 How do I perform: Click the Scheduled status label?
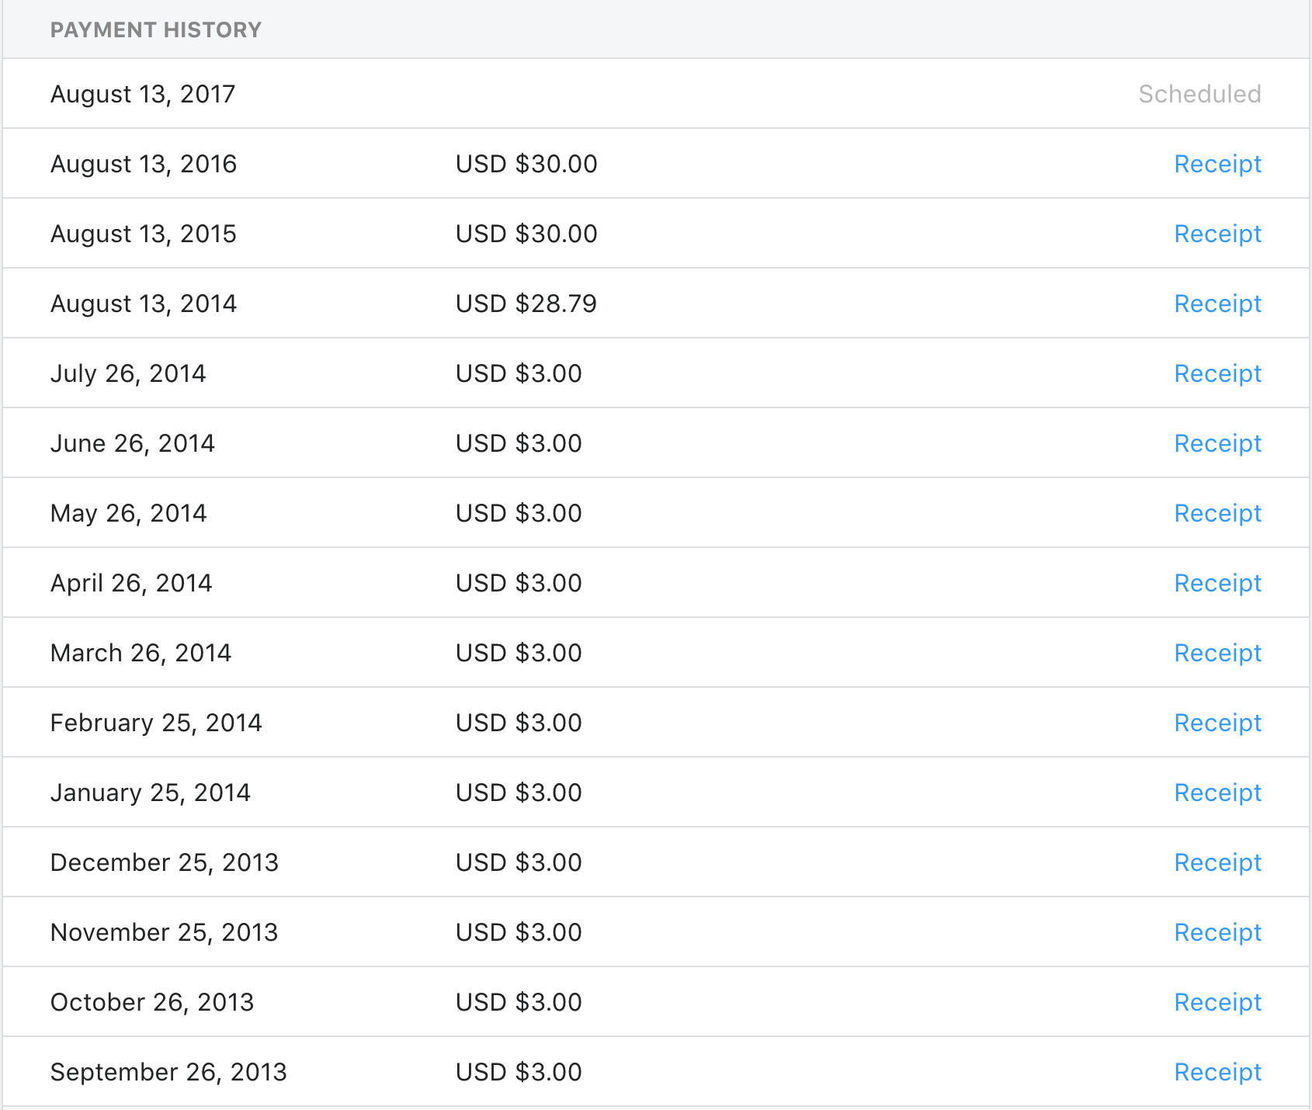1199,94
